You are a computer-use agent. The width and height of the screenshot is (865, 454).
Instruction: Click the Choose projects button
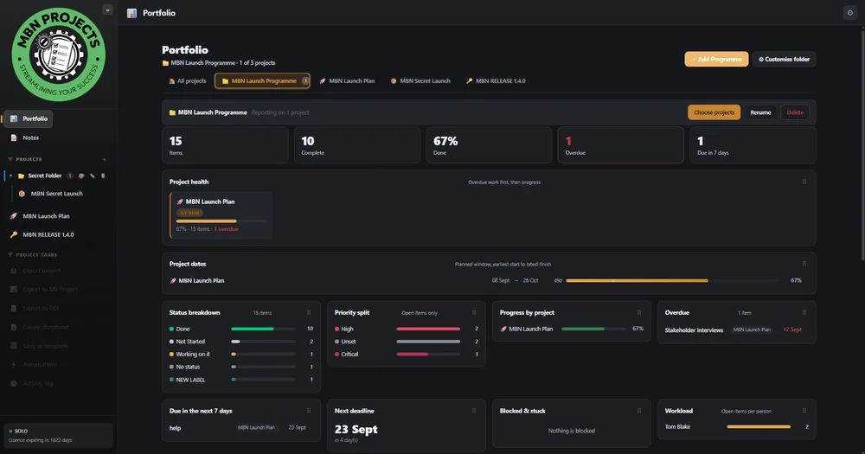(714, 112)
